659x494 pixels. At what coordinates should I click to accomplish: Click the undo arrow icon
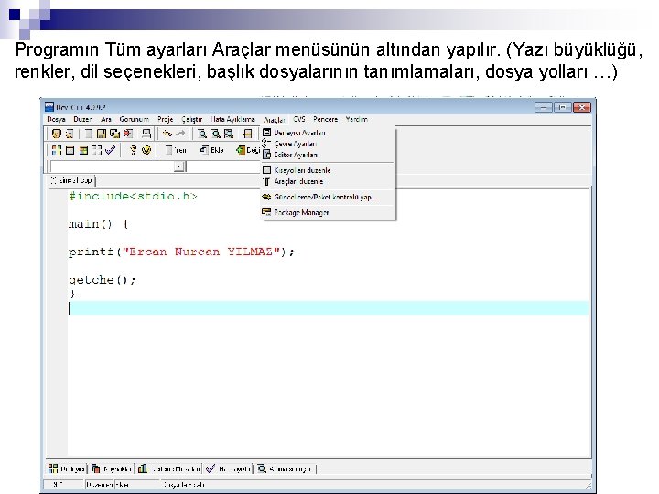pos(167,134)
